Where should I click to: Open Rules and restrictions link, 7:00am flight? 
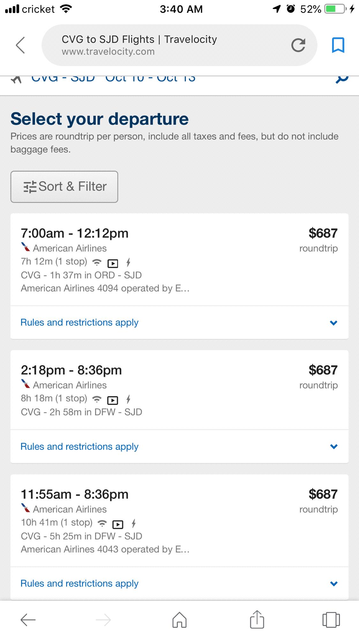[79, 323]
